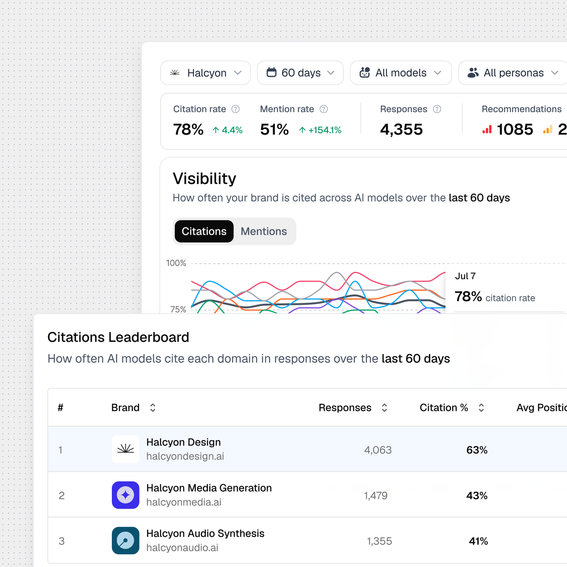The height and width of the screenshot is (567, 567).
Task: Click the Halcyon sunburst logo icon in filter
Action: [175, 73]
